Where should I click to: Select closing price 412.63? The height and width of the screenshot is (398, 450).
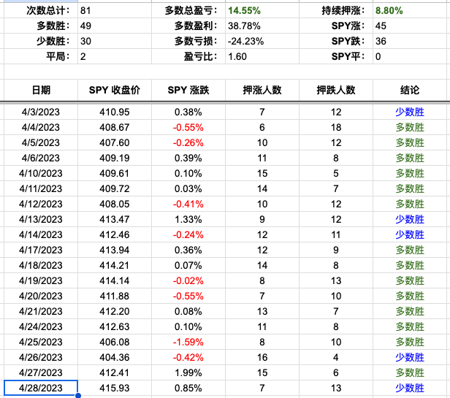pos(115,327)
